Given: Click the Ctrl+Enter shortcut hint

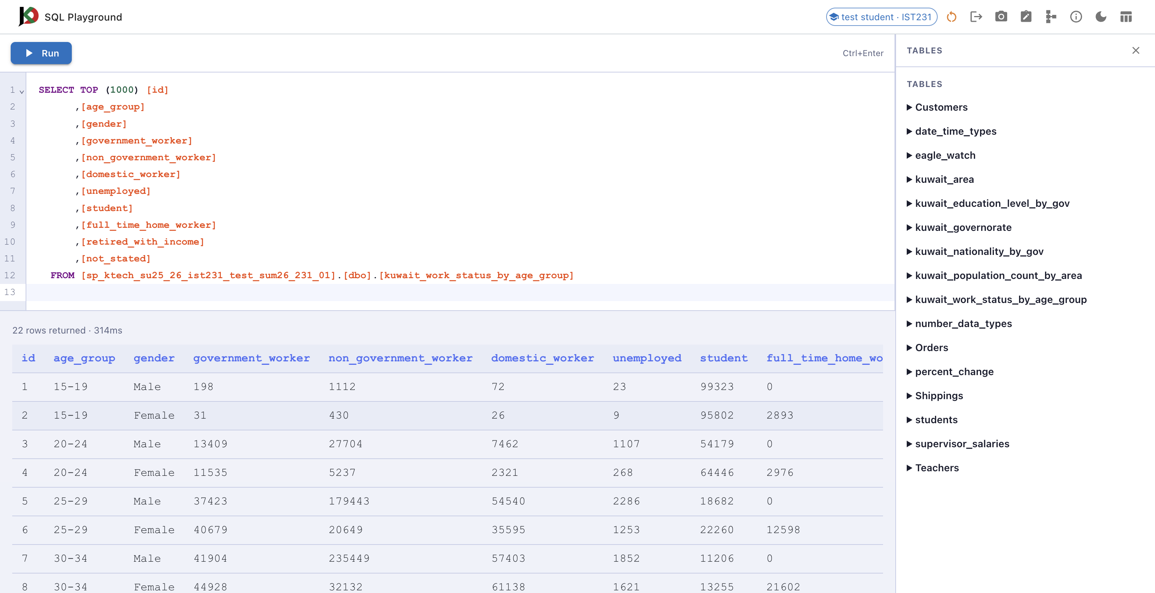Looking at the screenshot, I should [863, 53].
